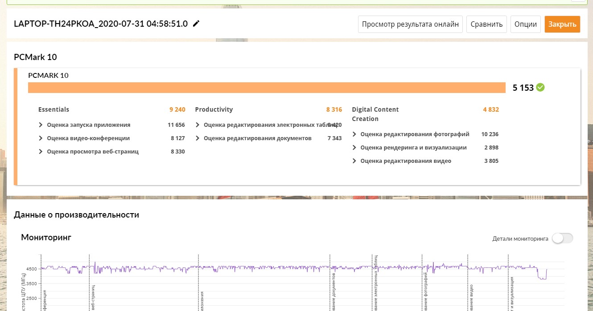Click the Essentials heading

(x=54, y=109)
